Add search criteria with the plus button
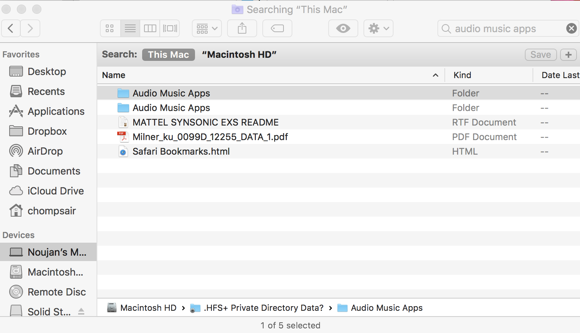The image size is (580, 333). click(x=569, y=55)
